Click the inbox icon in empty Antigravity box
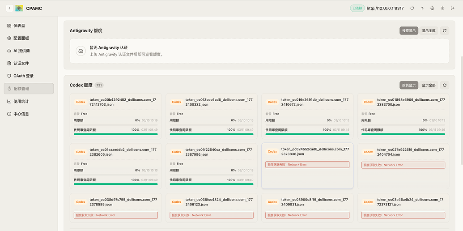The image size is (463, 231). (81, 51)
